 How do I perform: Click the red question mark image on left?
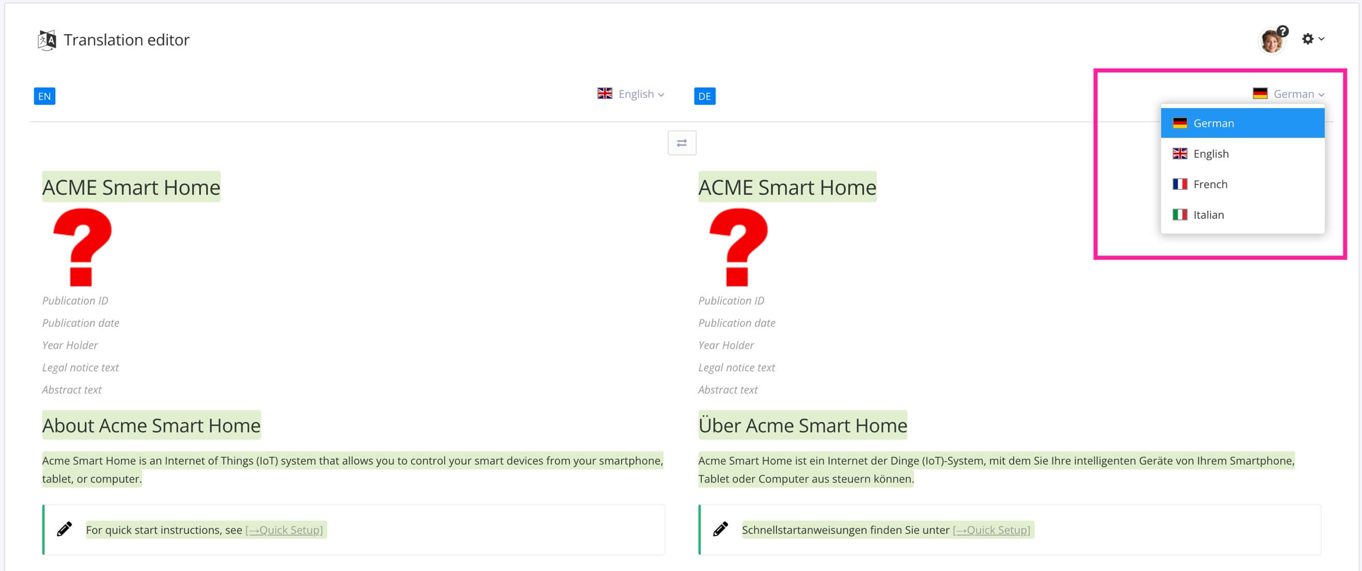pos(83,247)
